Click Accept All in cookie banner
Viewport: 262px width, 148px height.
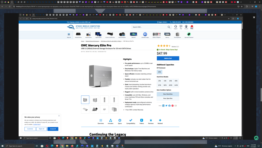click(x=53, y=129)
